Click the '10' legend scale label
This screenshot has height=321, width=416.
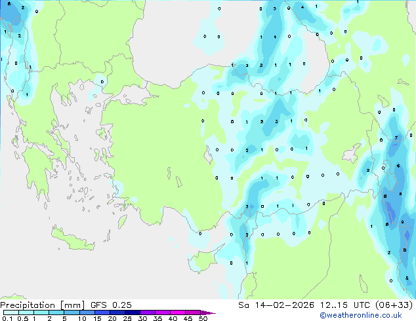82,318
